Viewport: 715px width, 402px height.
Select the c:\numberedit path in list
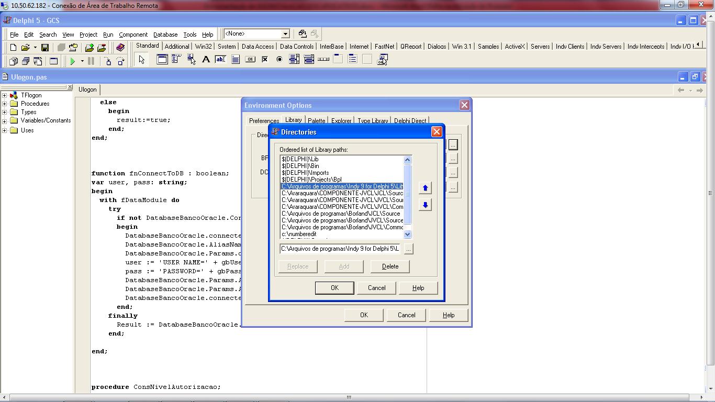pos(299,234)
